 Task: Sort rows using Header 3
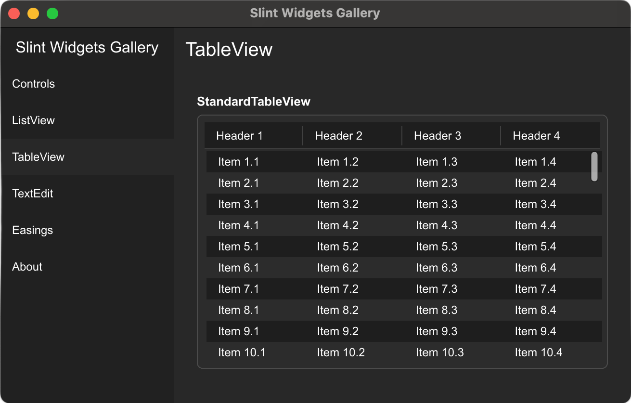tap(437, 136)
